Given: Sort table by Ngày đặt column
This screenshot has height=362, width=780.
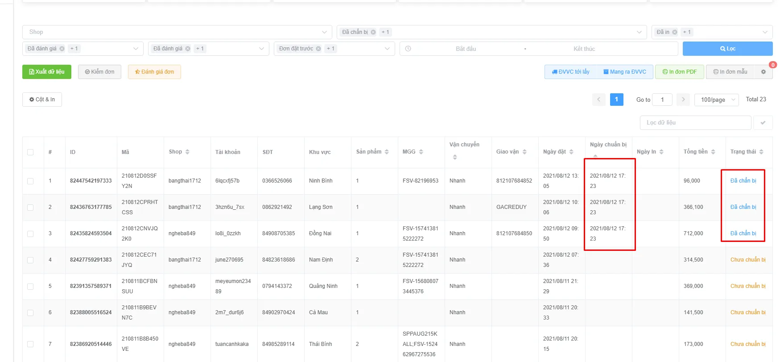Looking at the screenshot, I should click(x=571, y=152).
